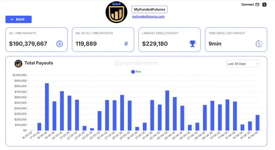
Task: Select the bar for 26-05-26
Action: (107, 115)
